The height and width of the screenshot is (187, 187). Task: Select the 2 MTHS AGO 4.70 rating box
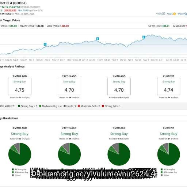69,87
